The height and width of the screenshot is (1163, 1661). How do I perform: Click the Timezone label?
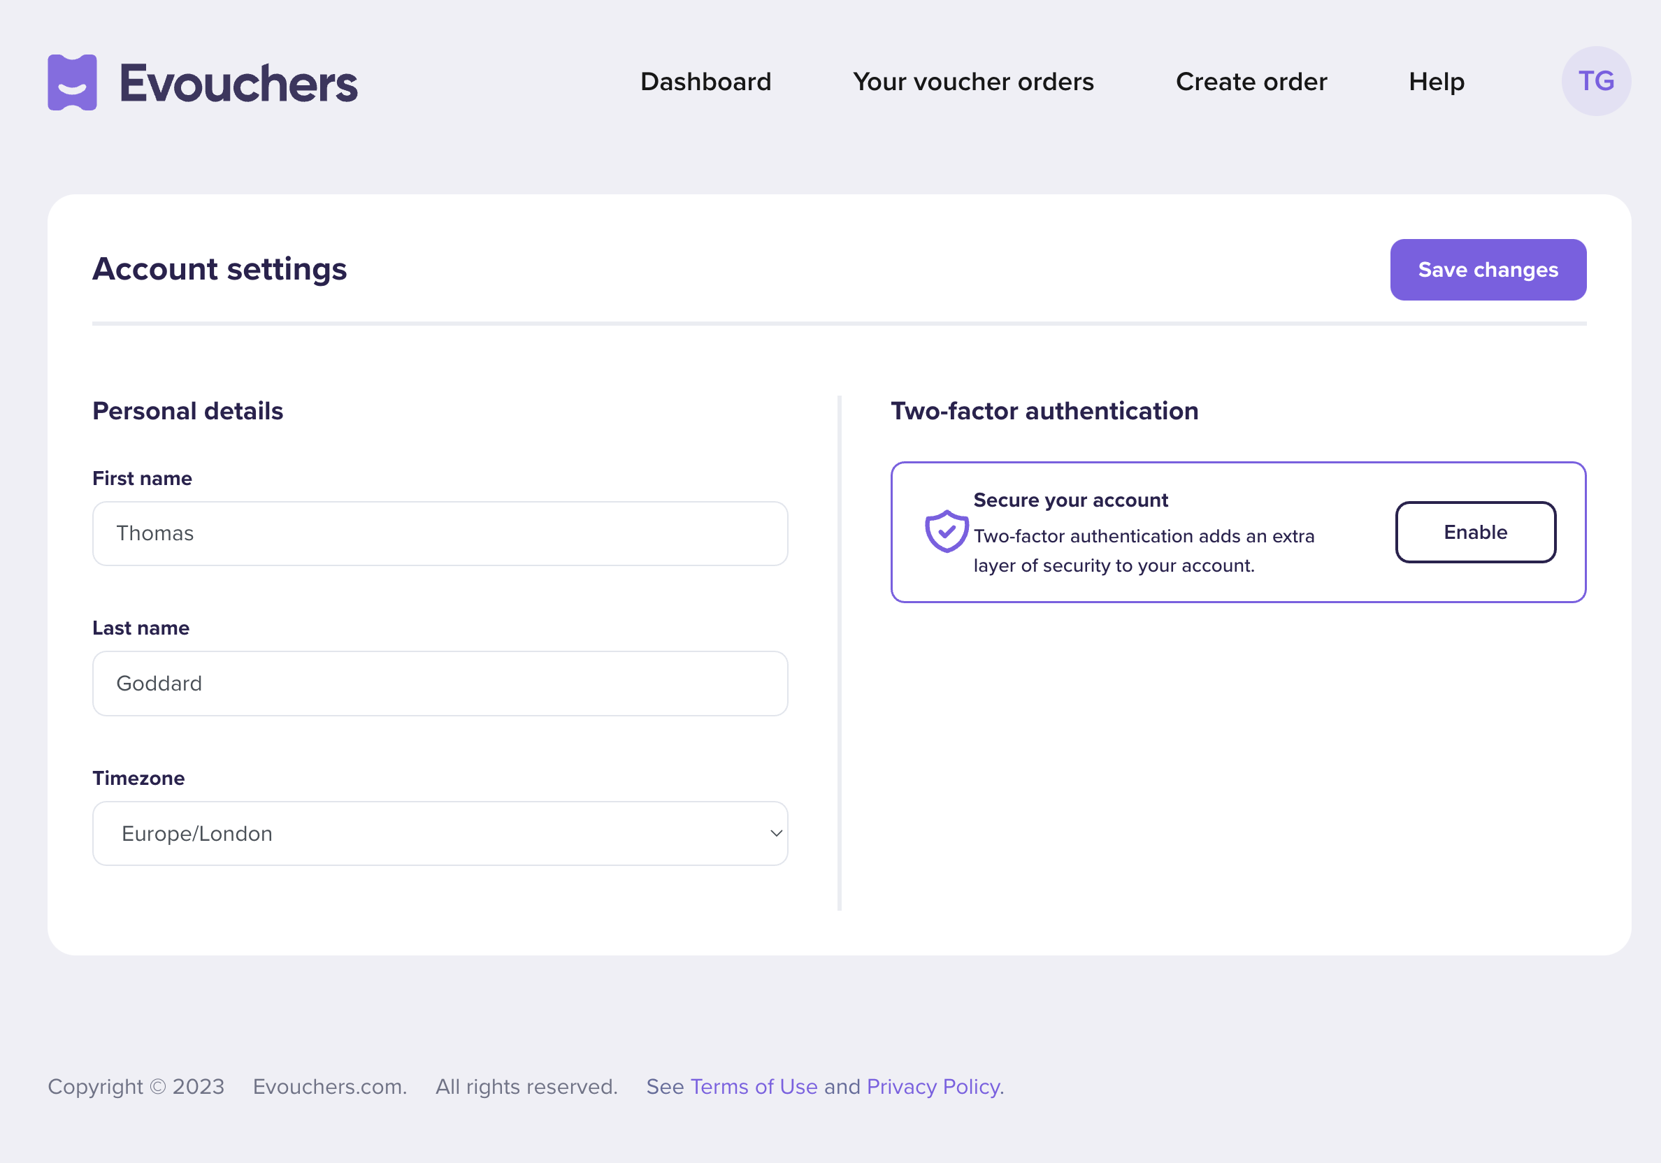139,778
